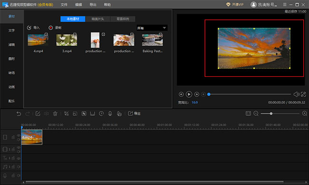Hide the text track with eye icon

coord(19,158)
